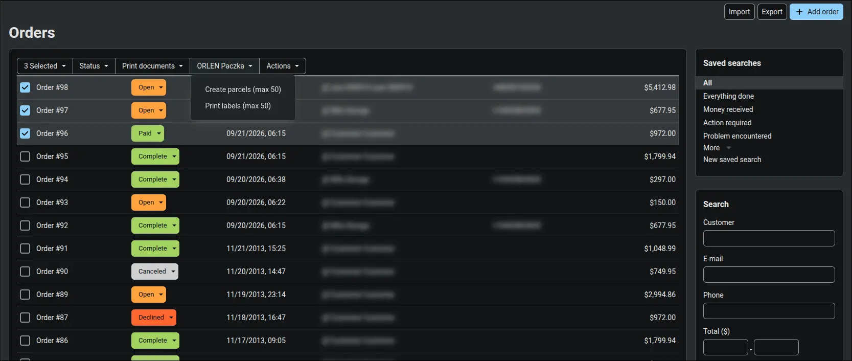Screen dimensions: 852x361
Task: Check the Order #90 checkbox
Action: point(25,272)
